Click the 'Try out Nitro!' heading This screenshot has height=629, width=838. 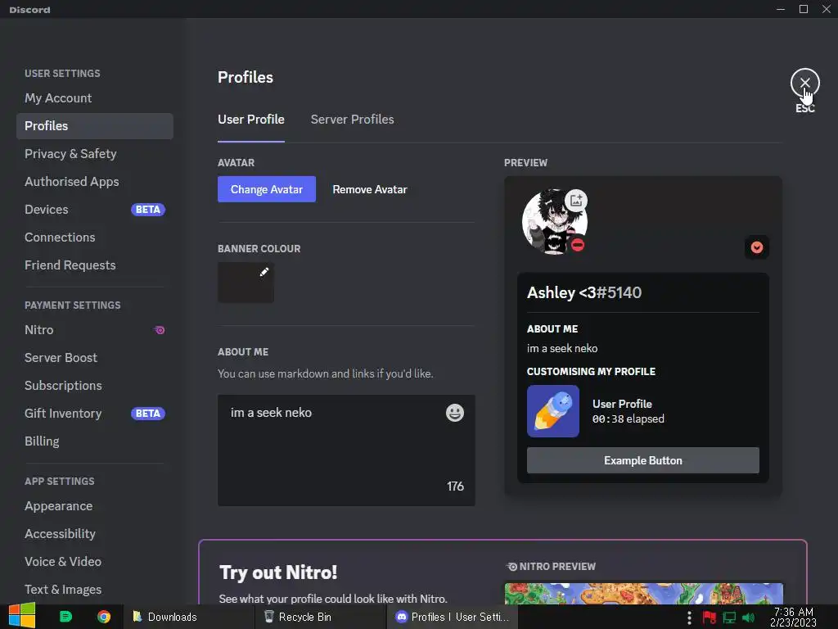pyautogui.click(x=278, y=572)
